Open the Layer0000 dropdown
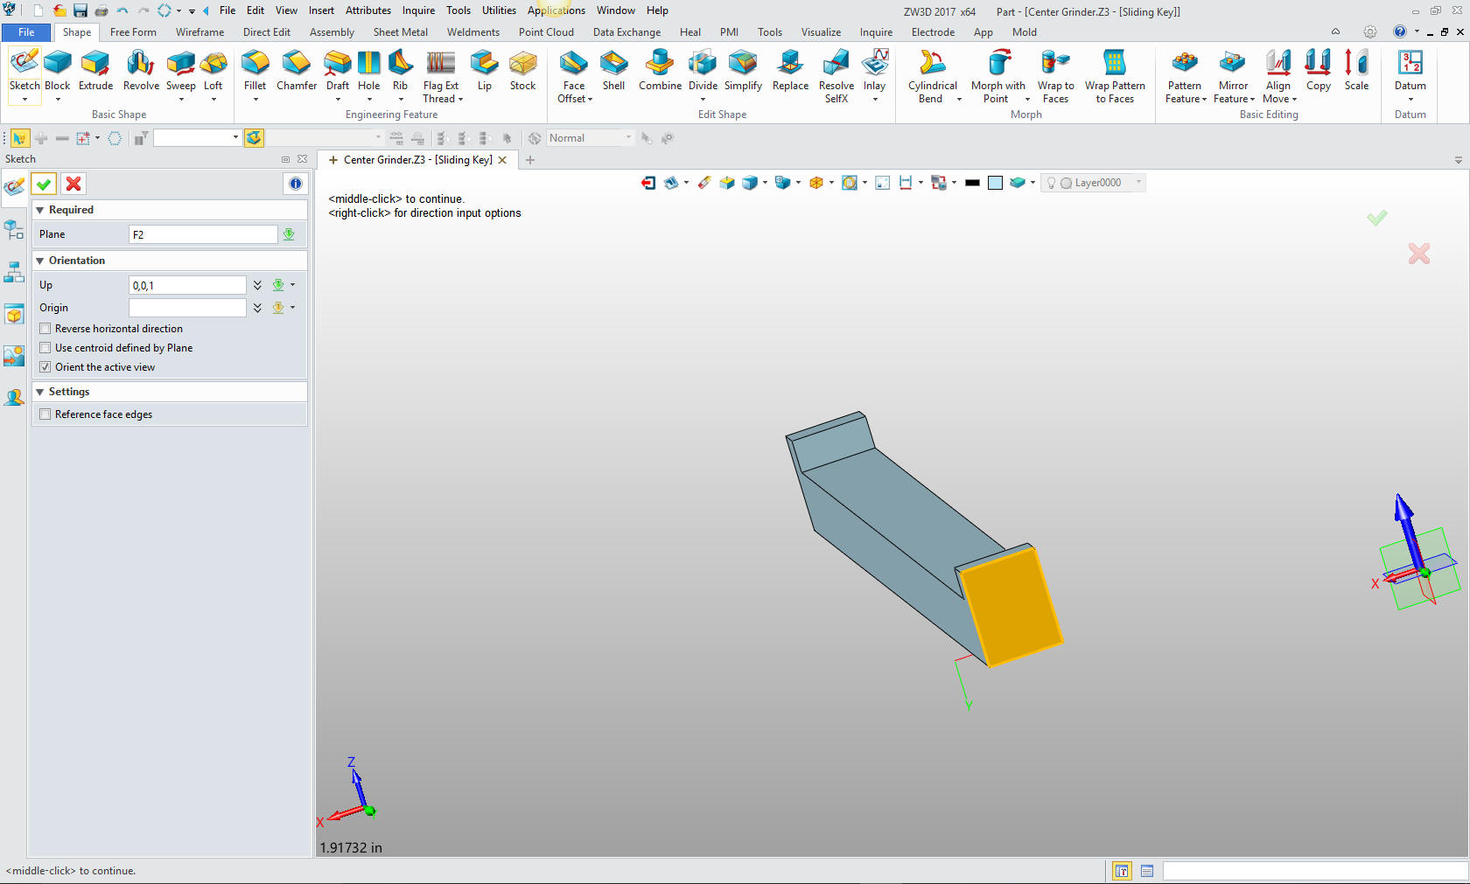 pyautogui.click(x=1137, y=183)
